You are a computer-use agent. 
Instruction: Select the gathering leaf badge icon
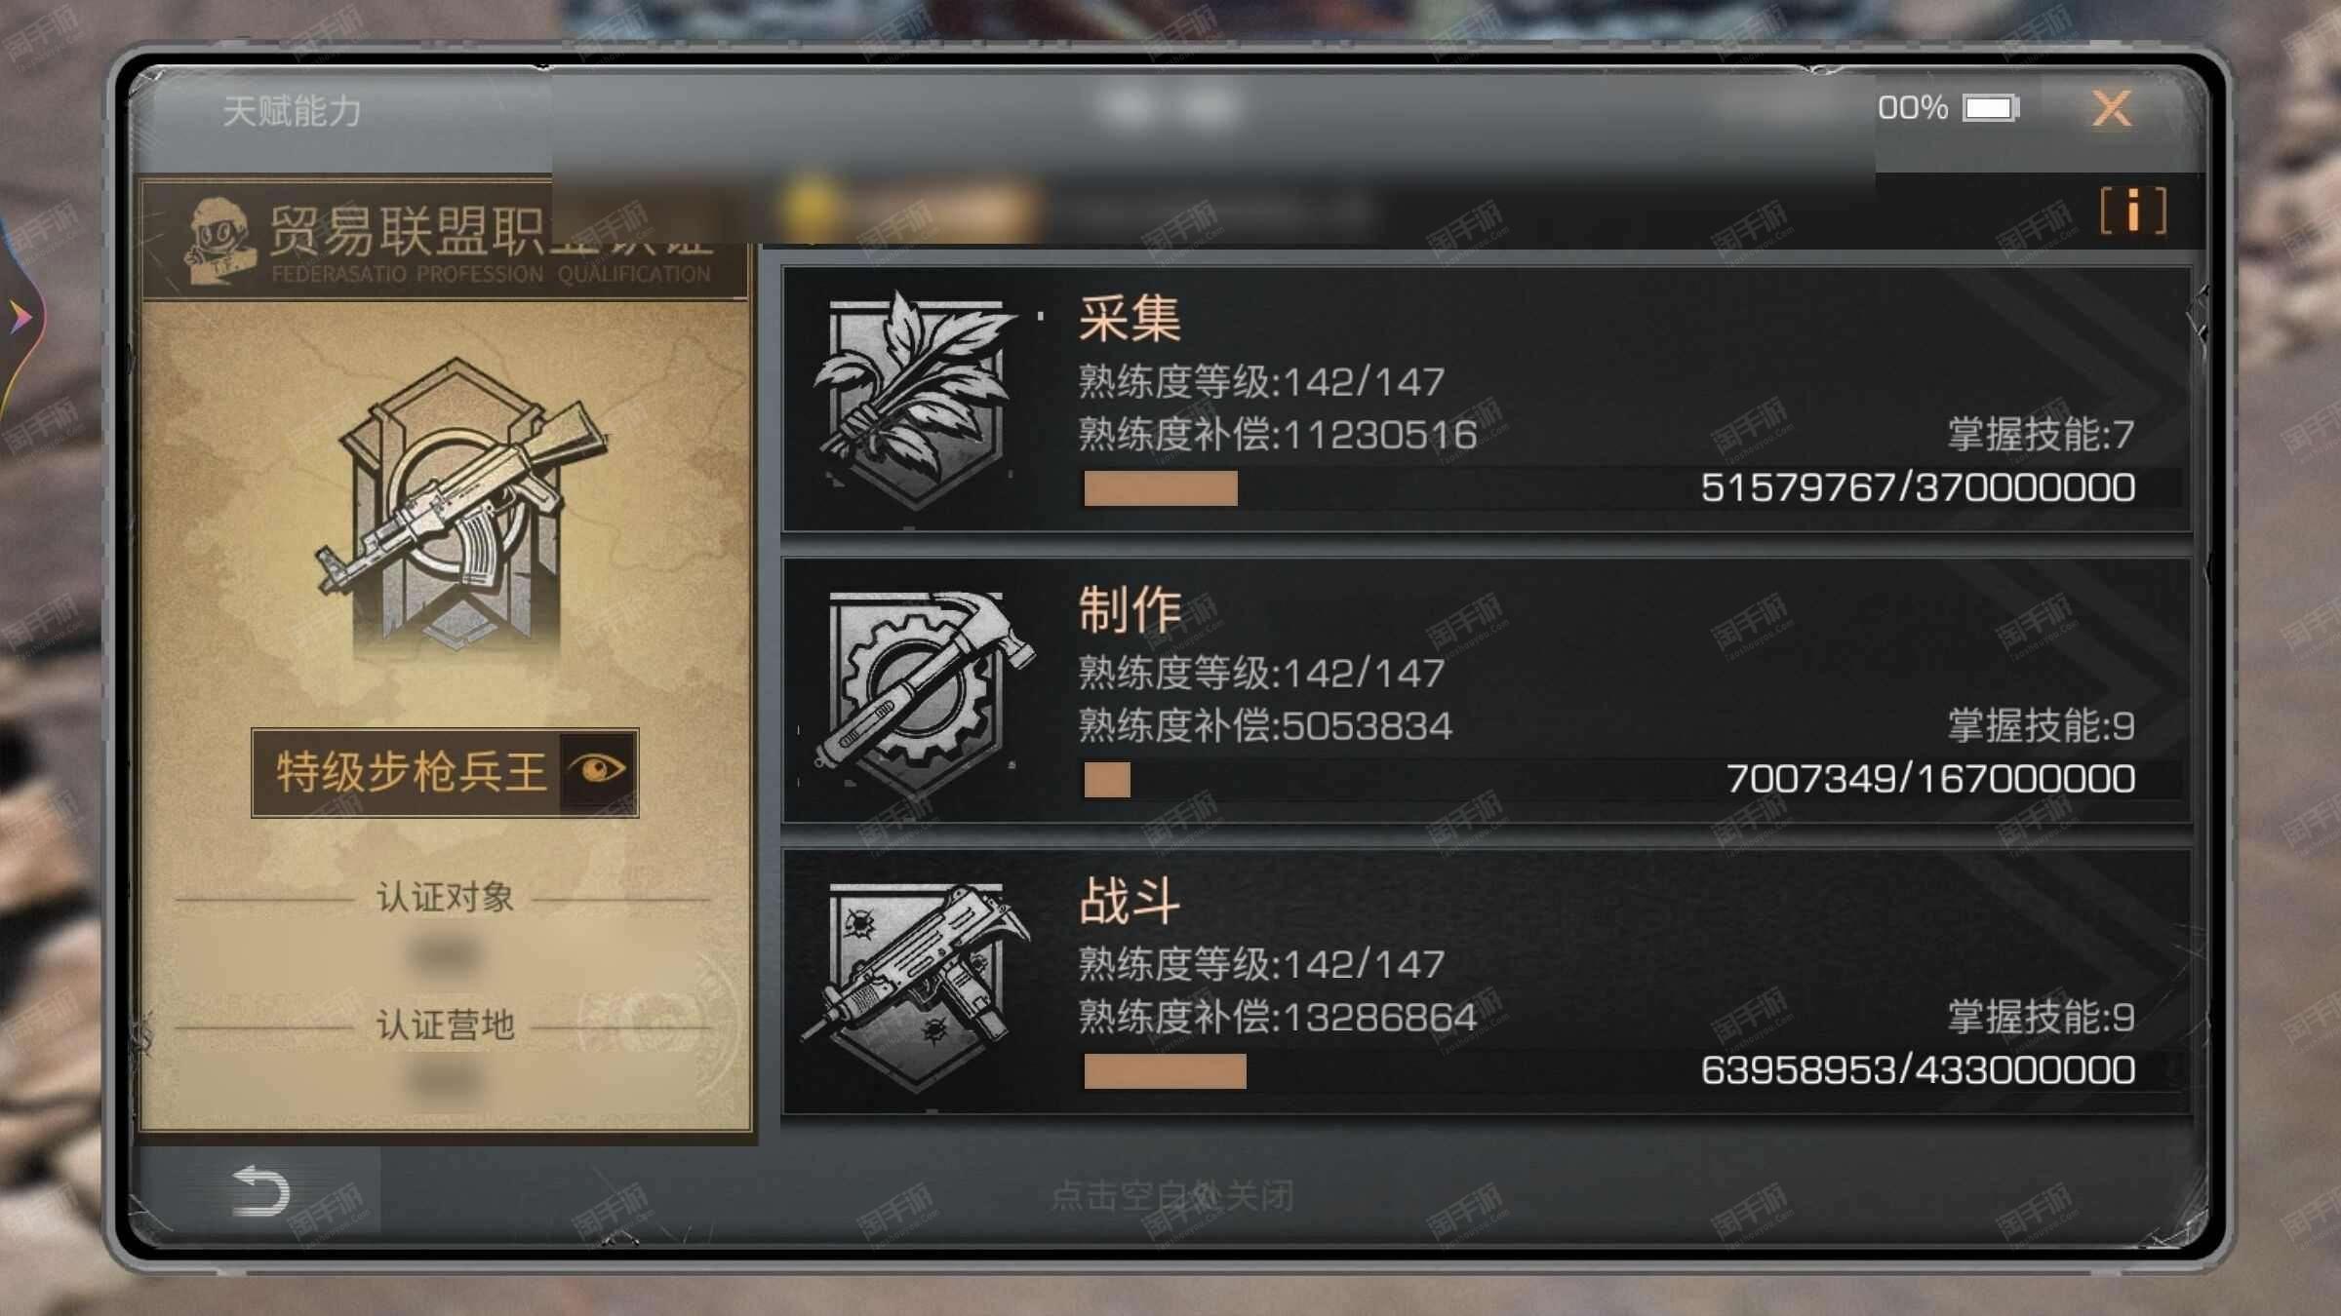point(914,401)
